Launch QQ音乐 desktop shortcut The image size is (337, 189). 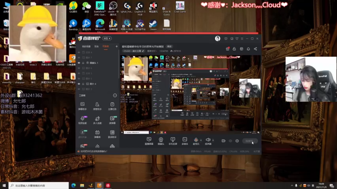[73, 7]
